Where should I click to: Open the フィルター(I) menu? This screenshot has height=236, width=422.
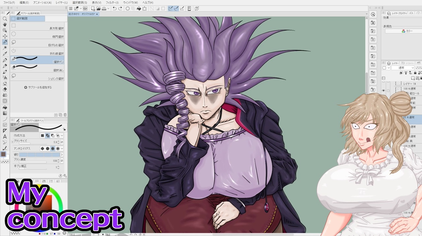coord(112,2)
